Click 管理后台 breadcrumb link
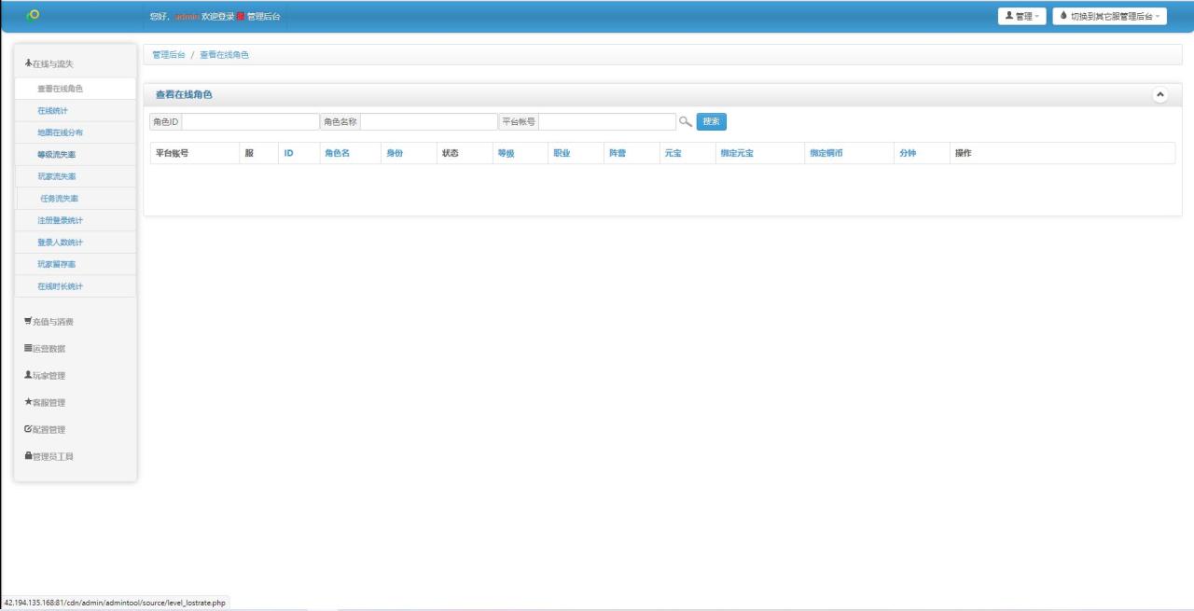This screenshot has height=611, width=1194. (169, 55)
